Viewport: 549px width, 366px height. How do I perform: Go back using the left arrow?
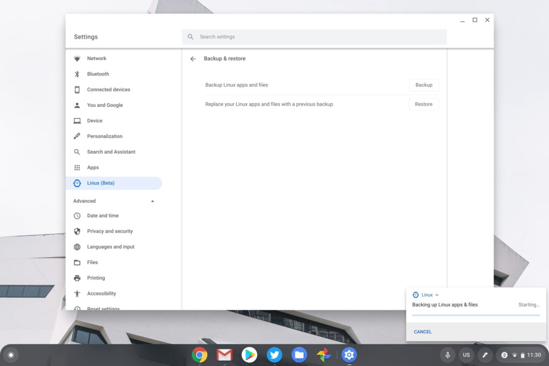coord(193,59)
